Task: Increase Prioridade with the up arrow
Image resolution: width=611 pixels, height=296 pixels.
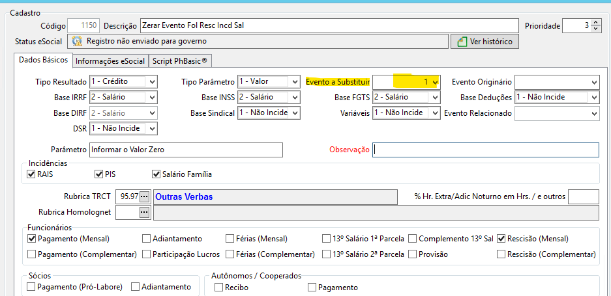Action: pyautogui.click(x=595, y=23)
